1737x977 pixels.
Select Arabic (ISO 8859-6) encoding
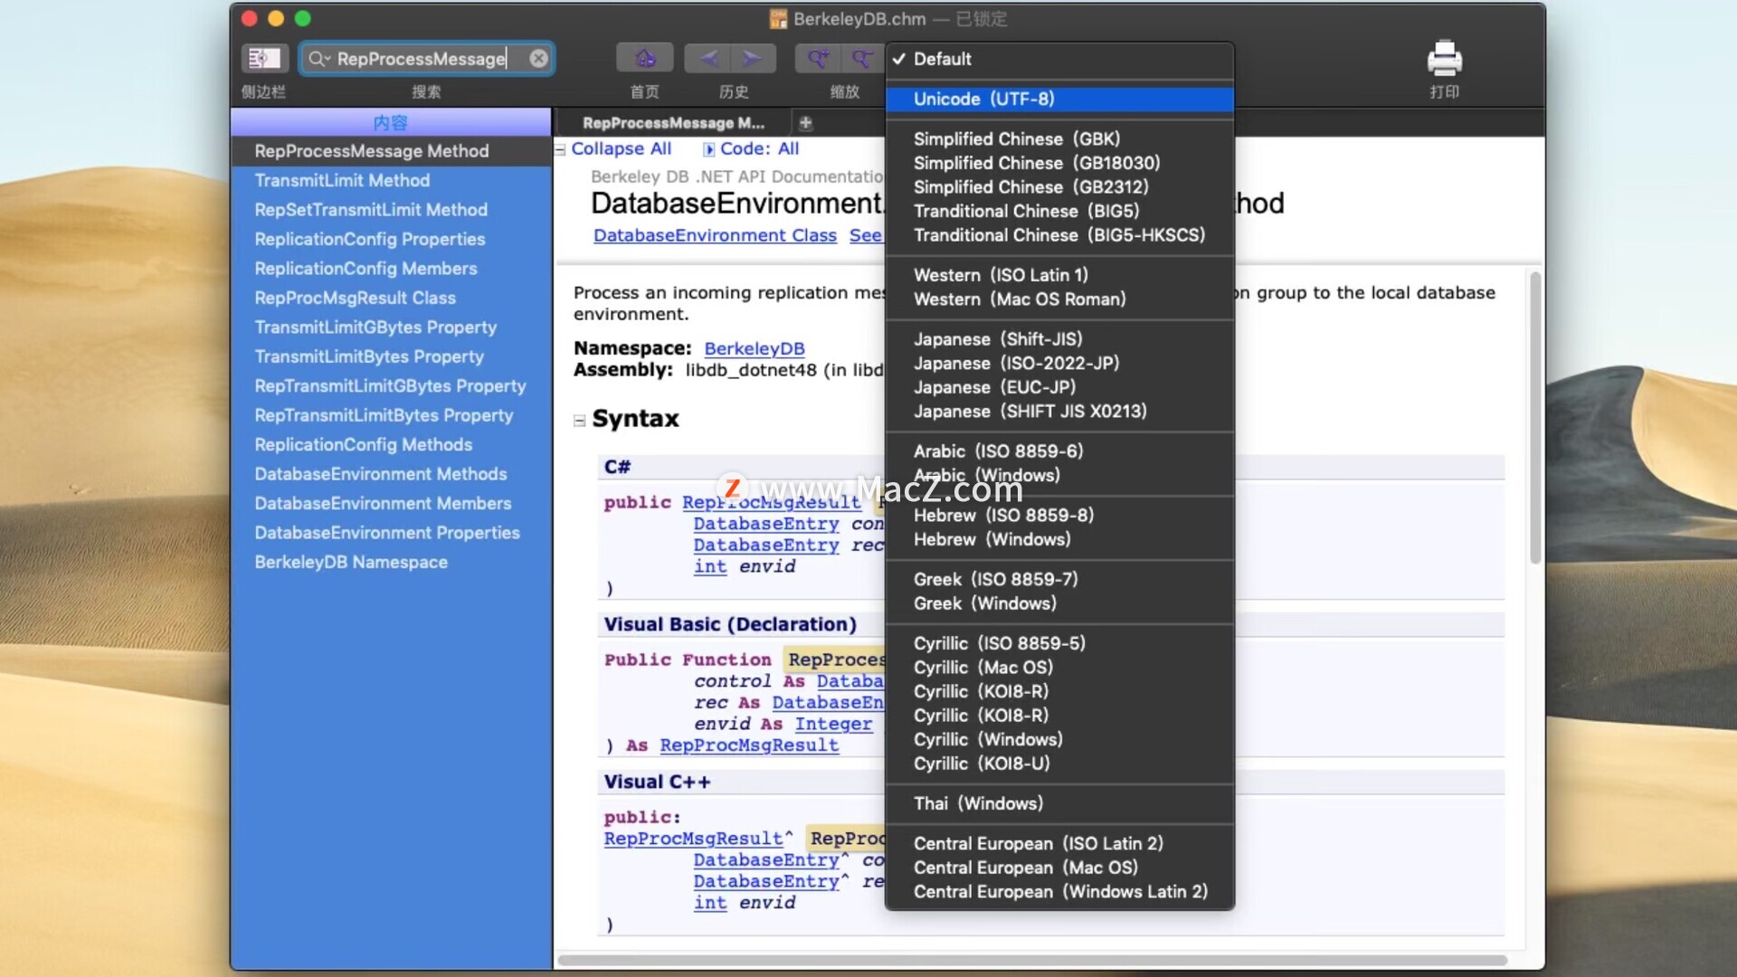coord(1059,451)
